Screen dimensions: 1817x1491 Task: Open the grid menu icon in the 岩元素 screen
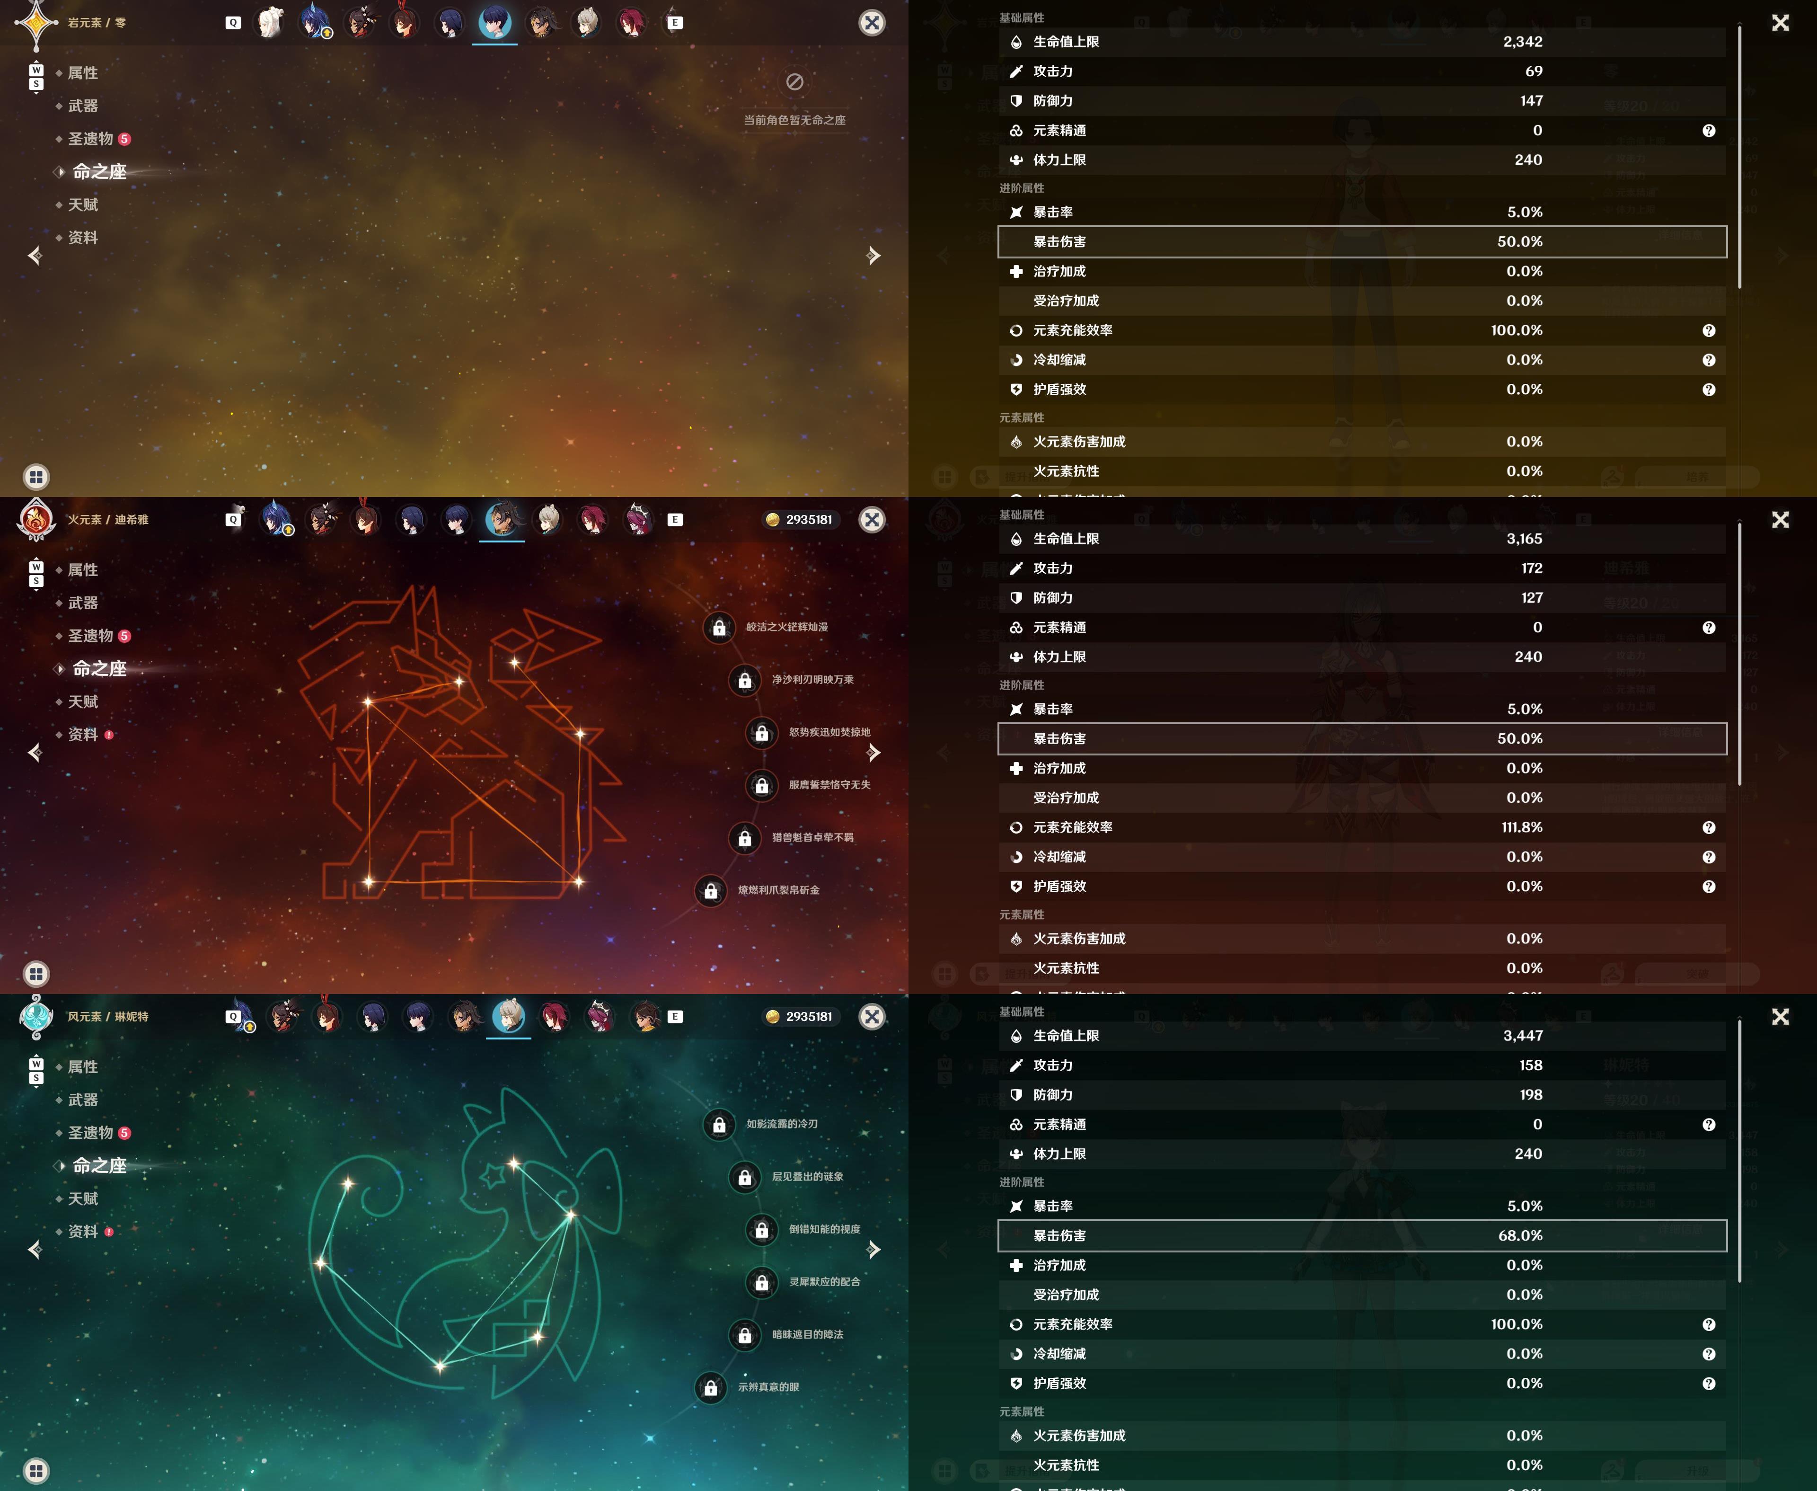[x=36, y=477]
